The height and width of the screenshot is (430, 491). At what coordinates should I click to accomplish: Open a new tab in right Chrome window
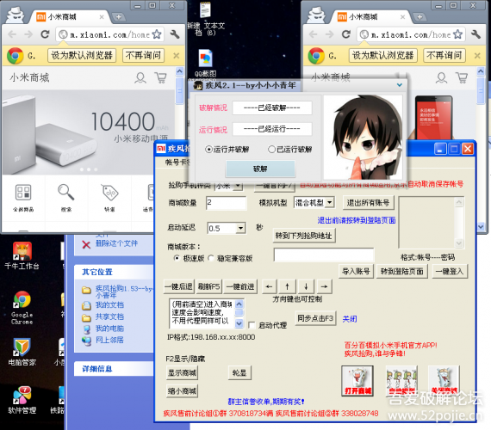click(420, 17)
